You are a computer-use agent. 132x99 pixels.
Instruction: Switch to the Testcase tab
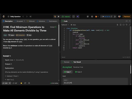(x=66, y=62)
